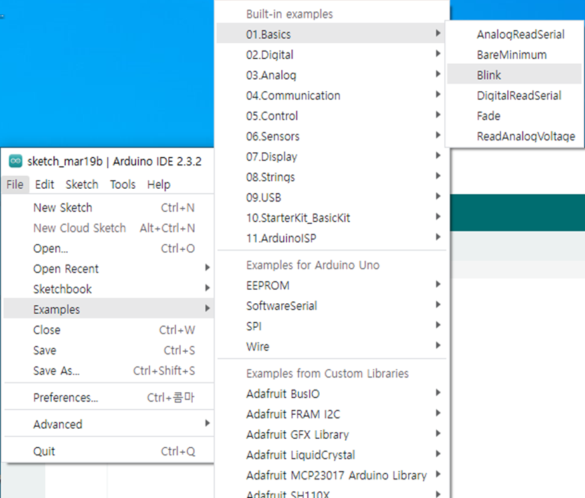Open the Adafruit GFX Library submenu
The image size is (585, 498).
coord(332,435)
